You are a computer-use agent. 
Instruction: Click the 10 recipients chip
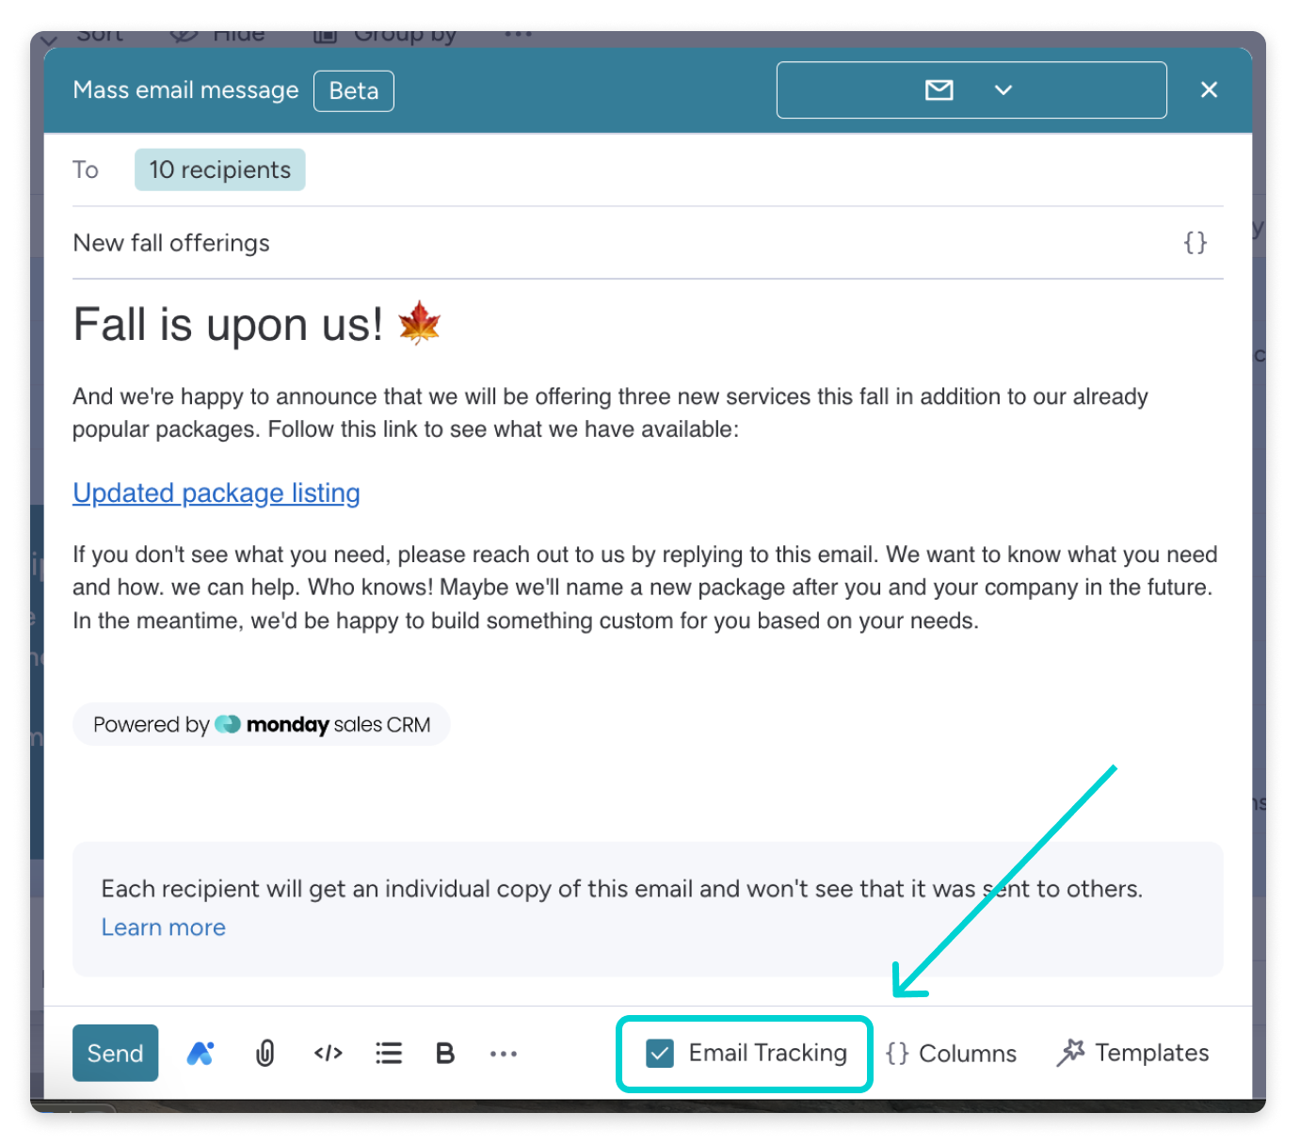pos(220,169)
